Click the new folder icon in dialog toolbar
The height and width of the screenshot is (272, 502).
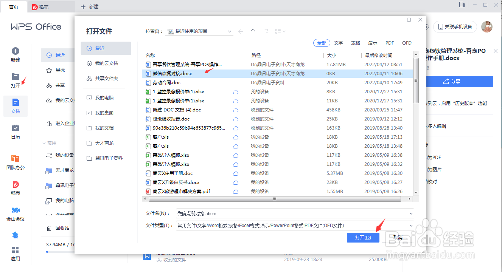tap(266, 31)
